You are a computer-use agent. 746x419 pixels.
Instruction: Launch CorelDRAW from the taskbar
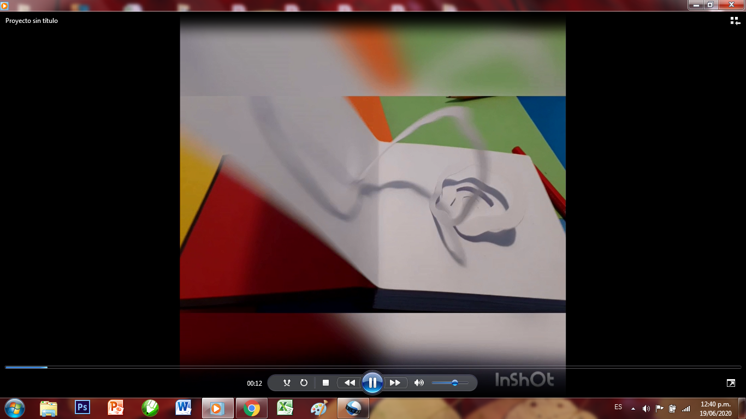[150, 408]
